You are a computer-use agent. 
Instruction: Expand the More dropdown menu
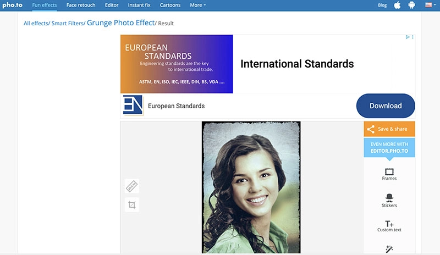click(x=198, y=5)
